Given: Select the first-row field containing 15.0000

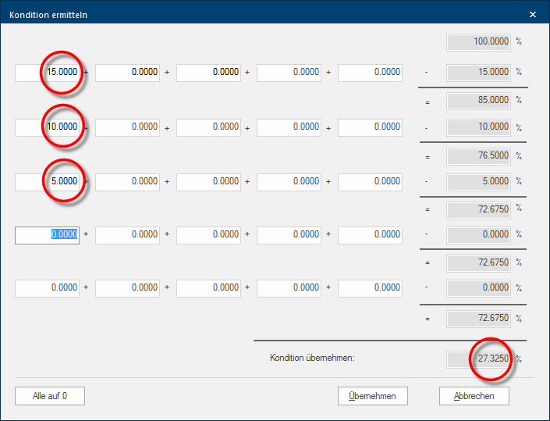Looking at the screenshot, I should click(47, 73).
